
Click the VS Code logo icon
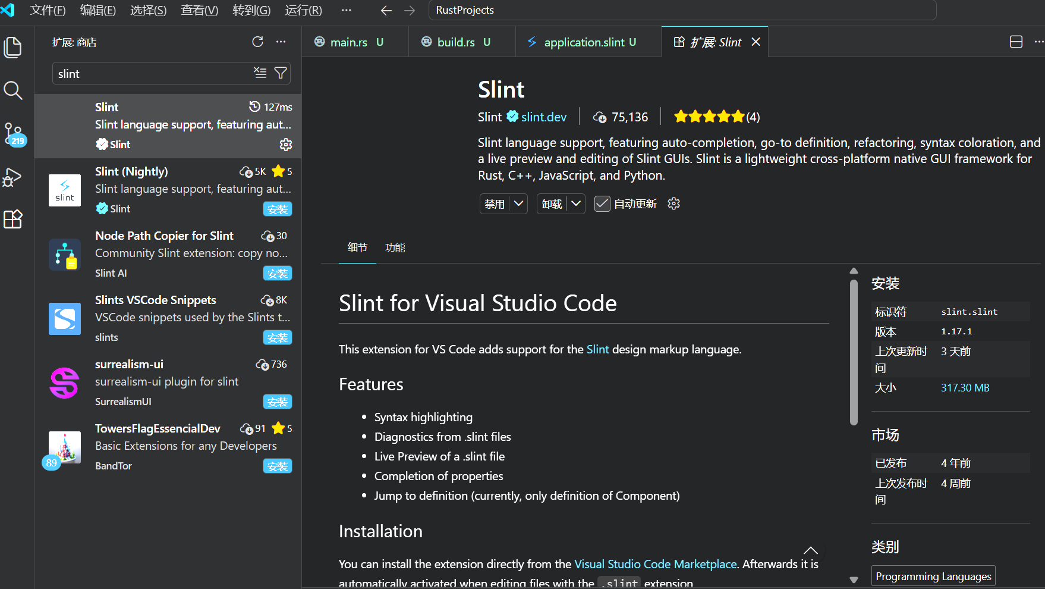(8, 10)
